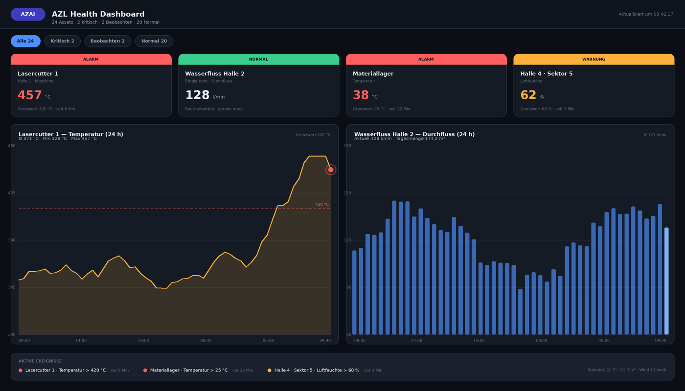Click the Aktuell 128 l/min Tagesmenge stats line

tap(400, 139)
